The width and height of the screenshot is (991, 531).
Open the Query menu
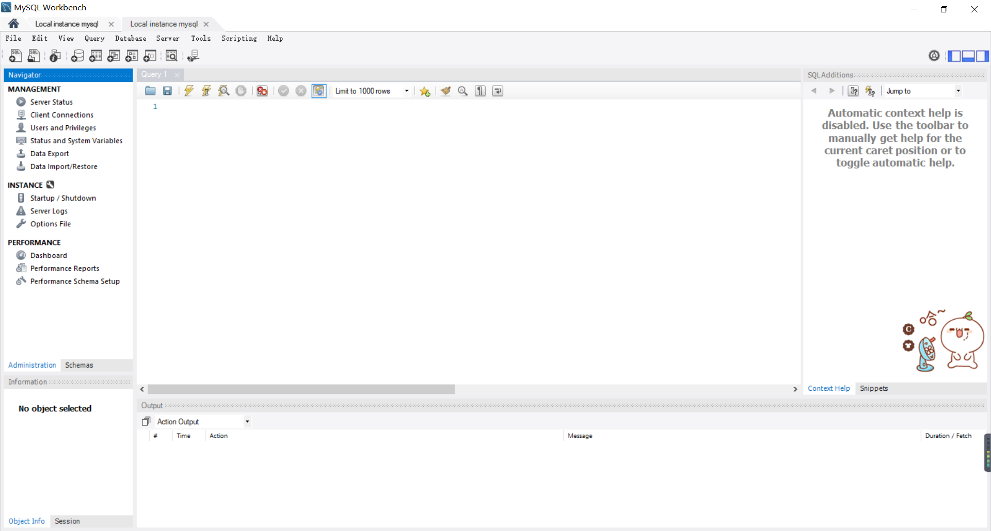(x=94, y=38)
